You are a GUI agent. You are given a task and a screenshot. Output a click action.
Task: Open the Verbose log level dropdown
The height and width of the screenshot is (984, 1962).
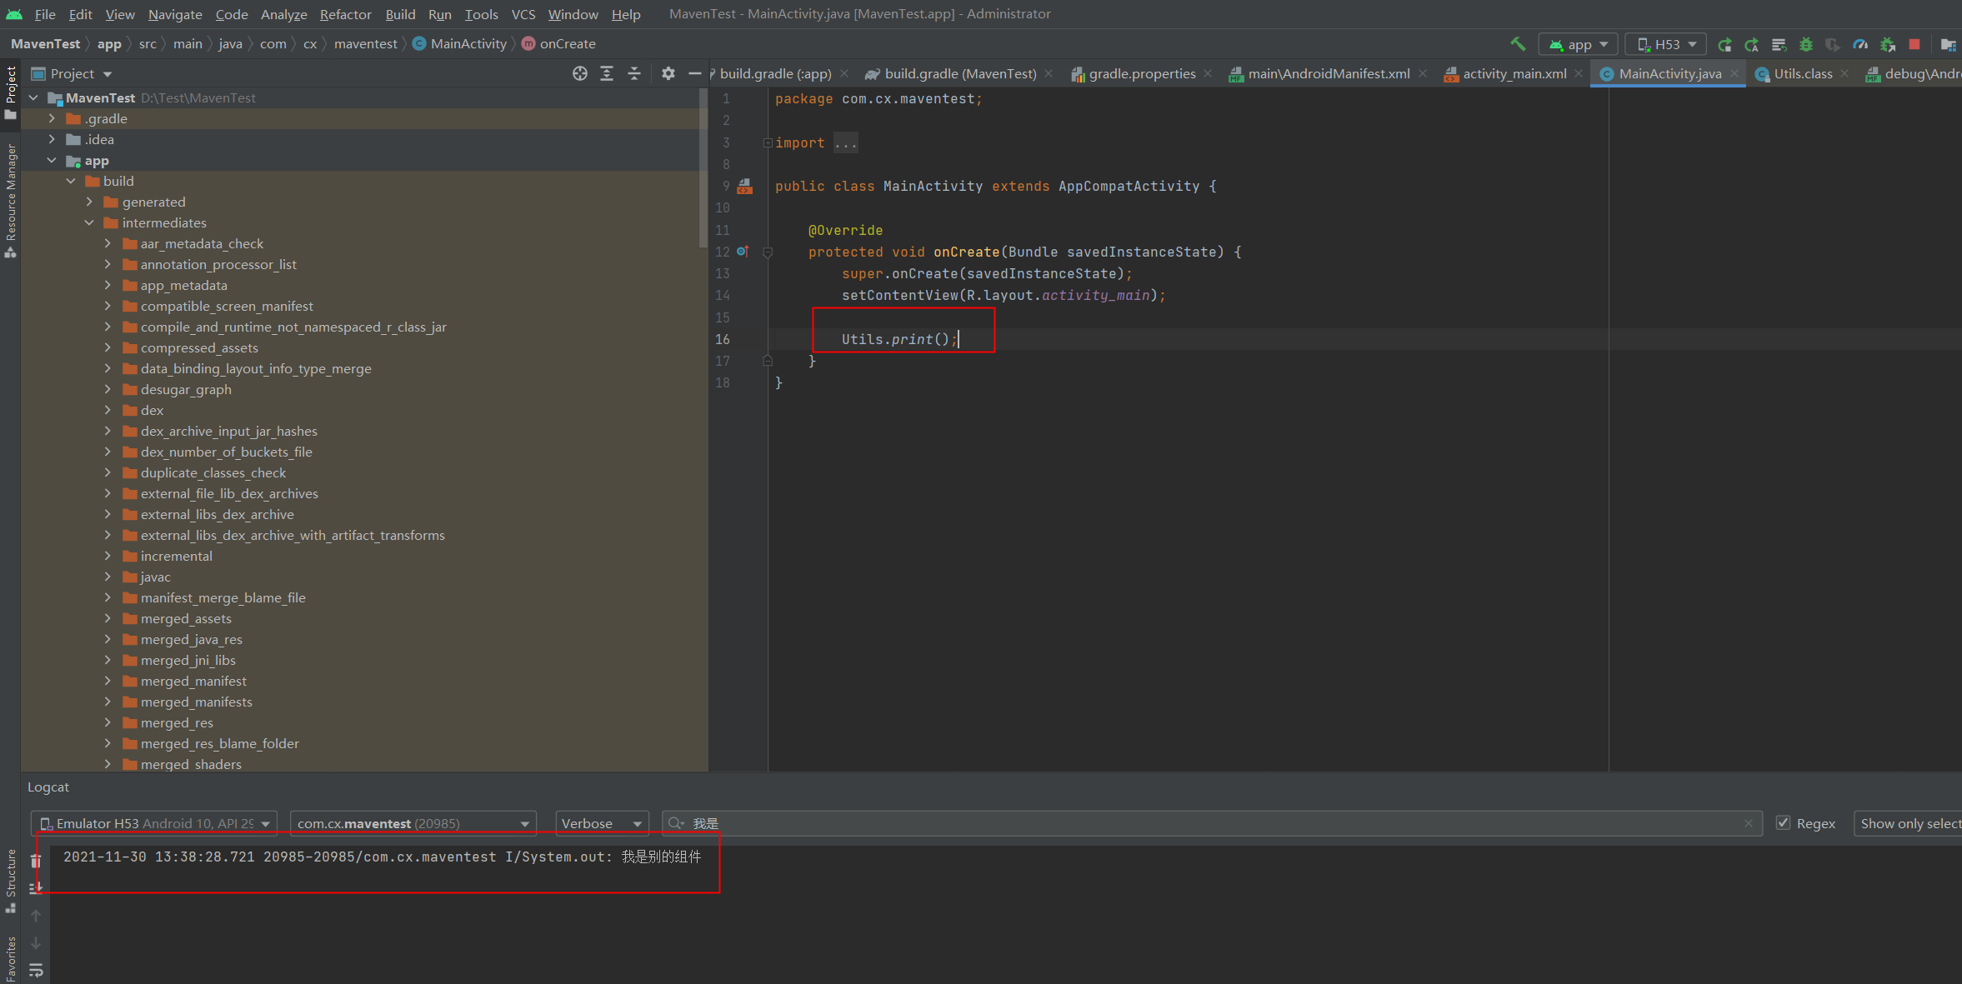click(602, 823)
